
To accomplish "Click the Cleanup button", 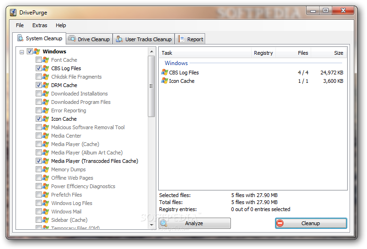I will 311,223.
